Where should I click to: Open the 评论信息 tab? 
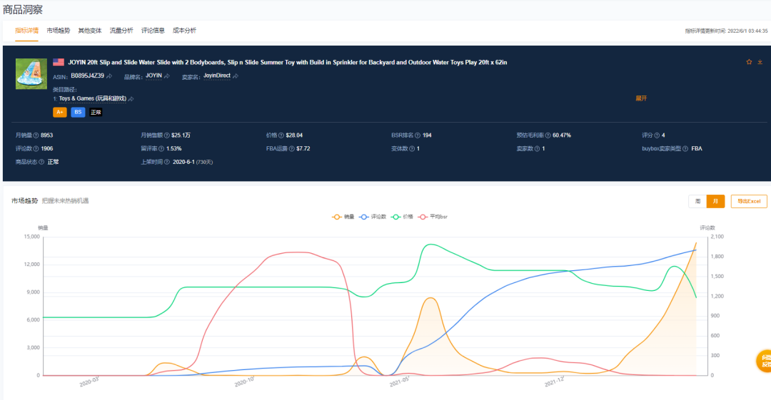[x=153, y=31]
